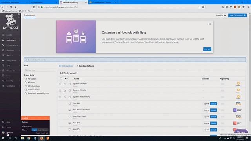251x141 pixels.
Task: Select the System theme option
Action: (x=45, y=130)
